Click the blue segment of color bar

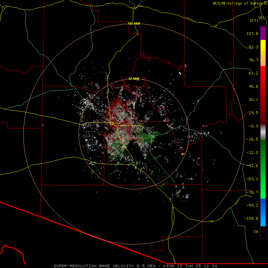tap(263, 212)
